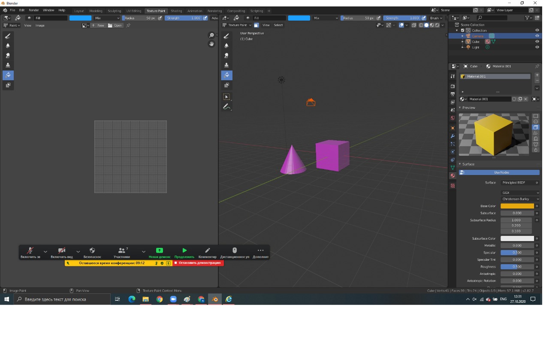Screen dimensions: 549x359
Task: Choose the Select Box tool in 3D viewport
Action: tap(226, 97)
